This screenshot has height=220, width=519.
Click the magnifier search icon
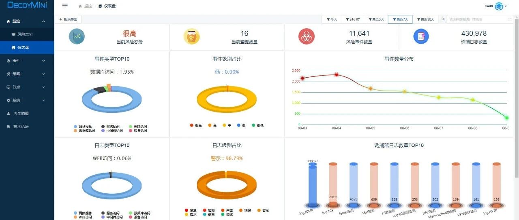[x=444, y=19]
